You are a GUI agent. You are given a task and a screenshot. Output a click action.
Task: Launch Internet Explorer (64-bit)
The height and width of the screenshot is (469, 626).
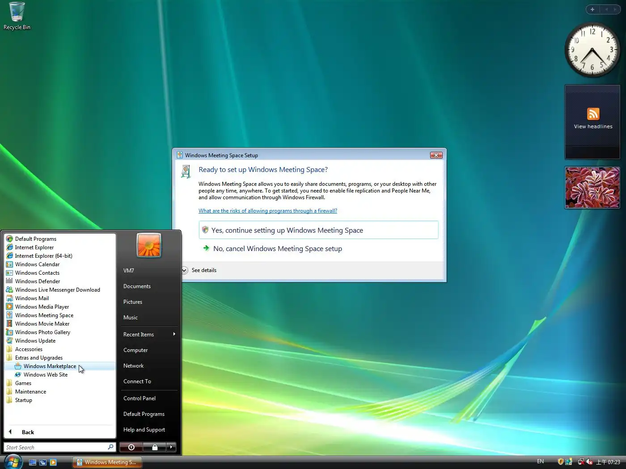60,256
